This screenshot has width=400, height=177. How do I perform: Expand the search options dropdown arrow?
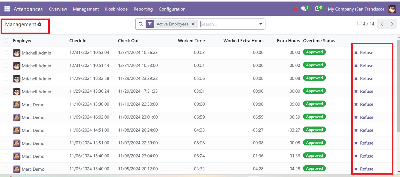pyautogui.click(x=261, y=24)
